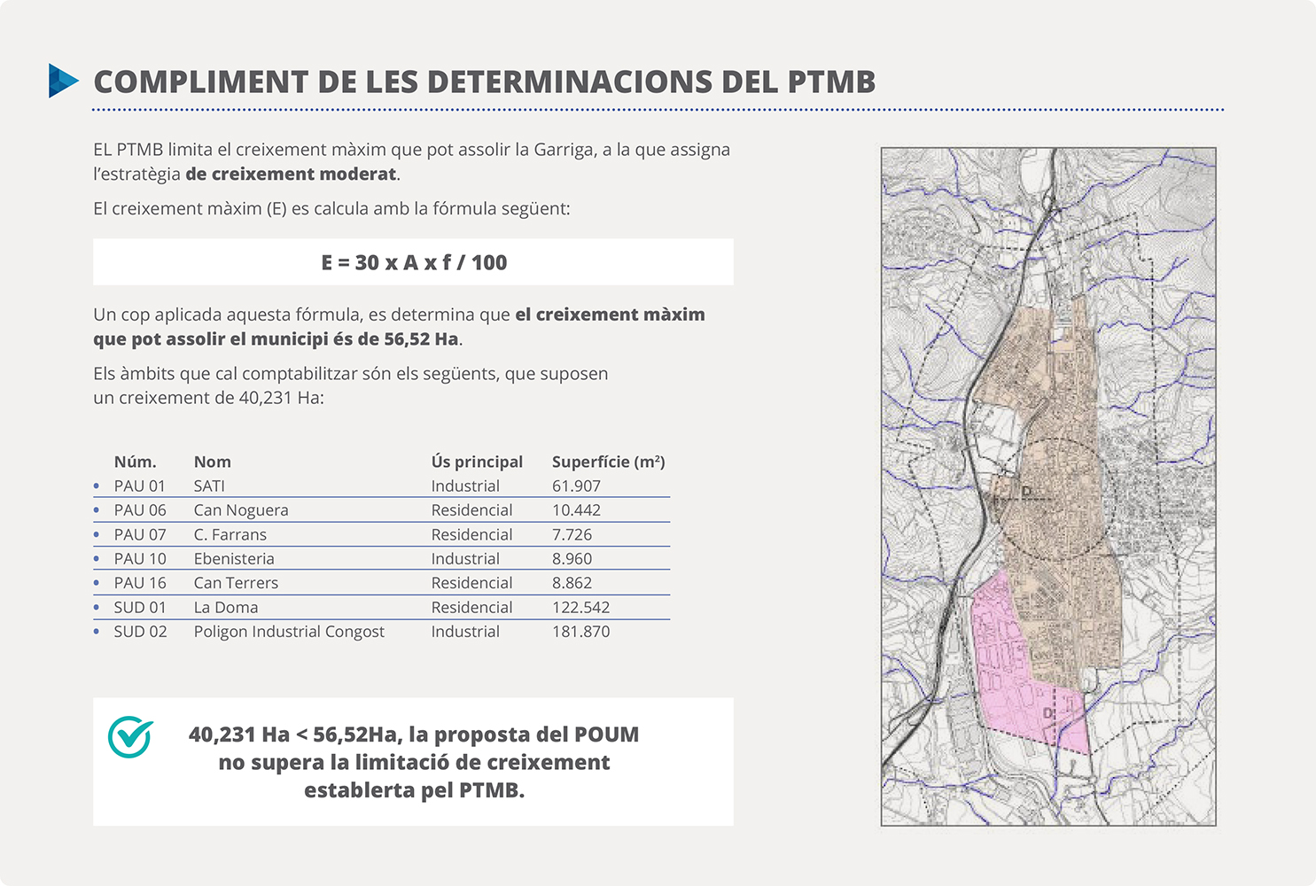Select 'Poligon Industrial Congost' in the table
The height and width of the screenshot is (886, 1316).
point(289,632)
